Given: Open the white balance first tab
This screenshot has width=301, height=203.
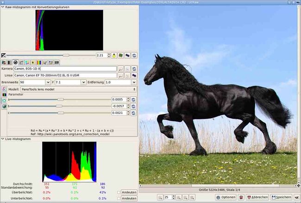Looking at the screenshot, I should click(x=4, y=62).
